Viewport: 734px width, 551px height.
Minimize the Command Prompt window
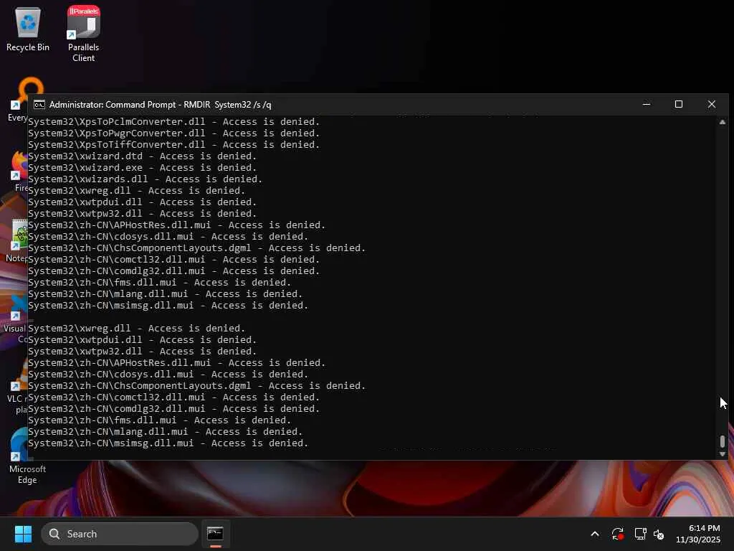(x=647, y=104)
